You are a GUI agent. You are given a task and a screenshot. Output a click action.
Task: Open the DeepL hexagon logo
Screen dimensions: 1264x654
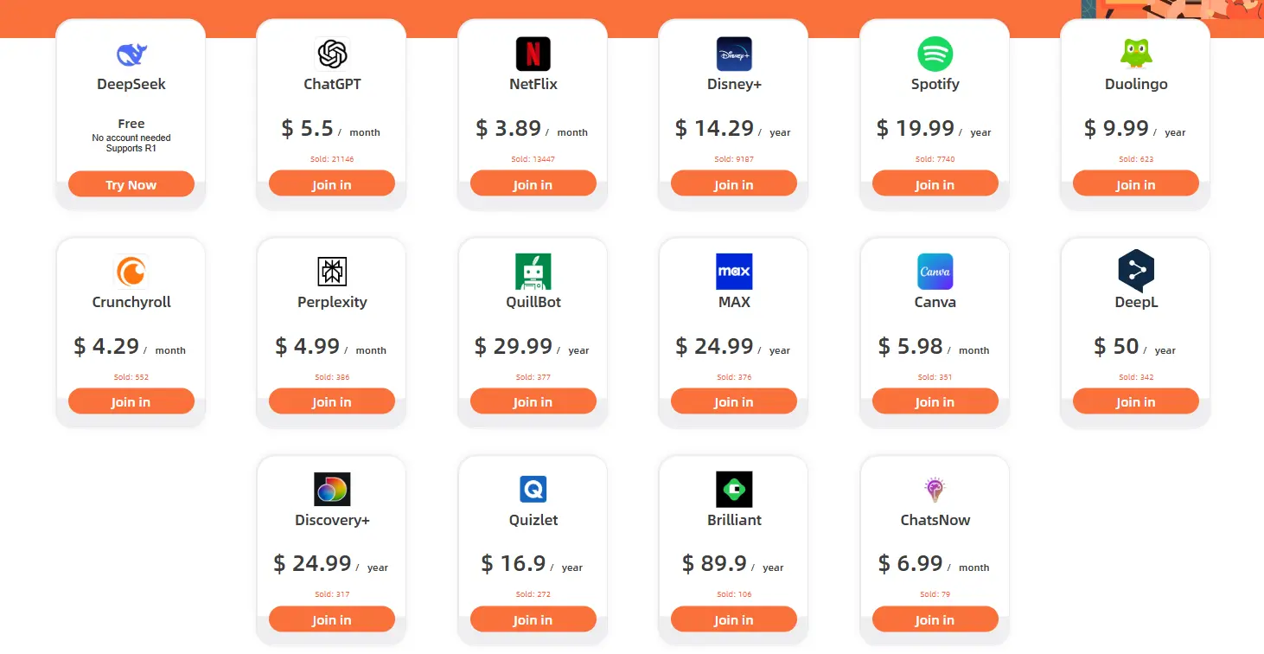pos(1136,271)
